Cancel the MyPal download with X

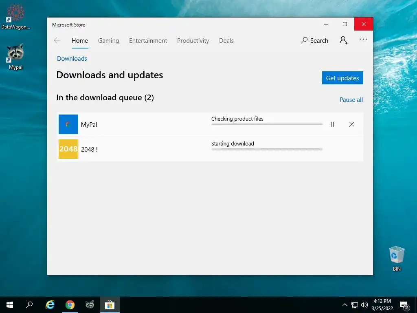(x=352, y=124)
